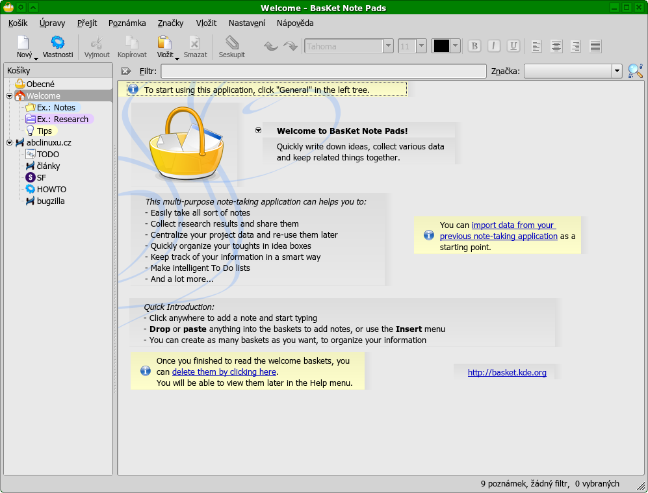Select the Ex.: Research basket

pos(62,120)
